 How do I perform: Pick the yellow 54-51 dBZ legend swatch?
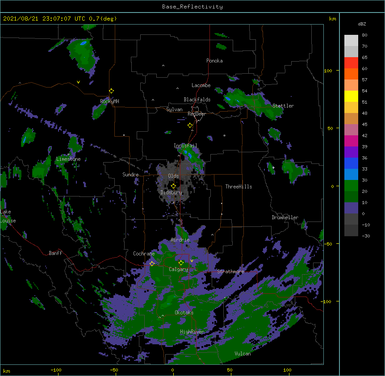tap(351, 96)
